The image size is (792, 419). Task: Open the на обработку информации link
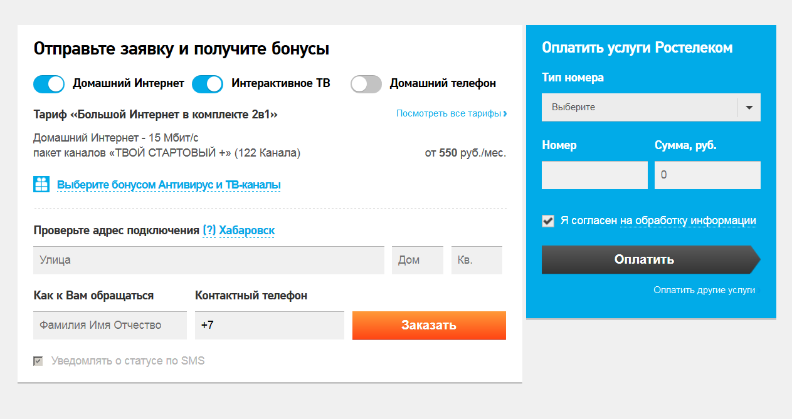pos(688,220)
